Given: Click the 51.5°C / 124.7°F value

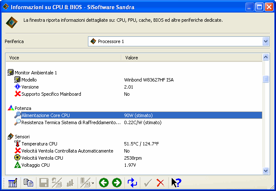Looking at the screenshot, I should pyautogui.click(x=141, y=144).
